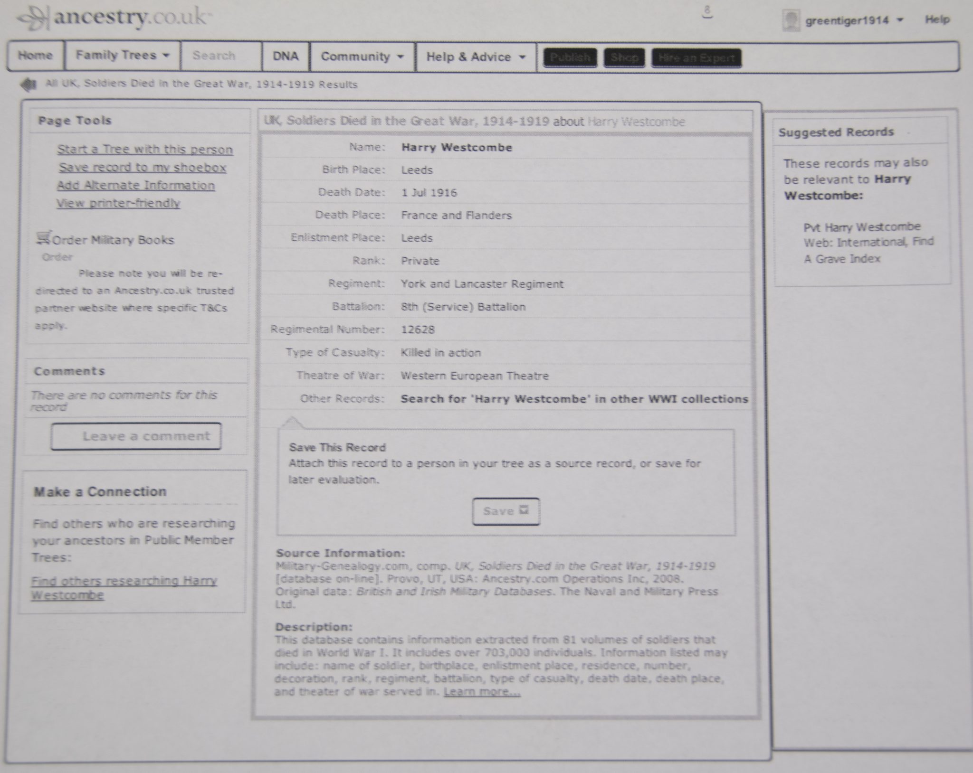Image resolution: width=973 pixels, height=773 pixels.
Task: Click the user profile avatar icon
Action: [791, 20]
